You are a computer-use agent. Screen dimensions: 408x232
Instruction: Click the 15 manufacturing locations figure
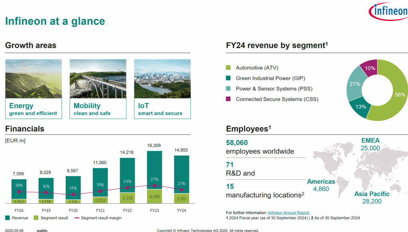tap(230, 187)
